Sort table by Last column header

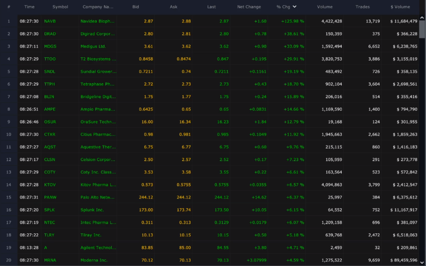211,7
